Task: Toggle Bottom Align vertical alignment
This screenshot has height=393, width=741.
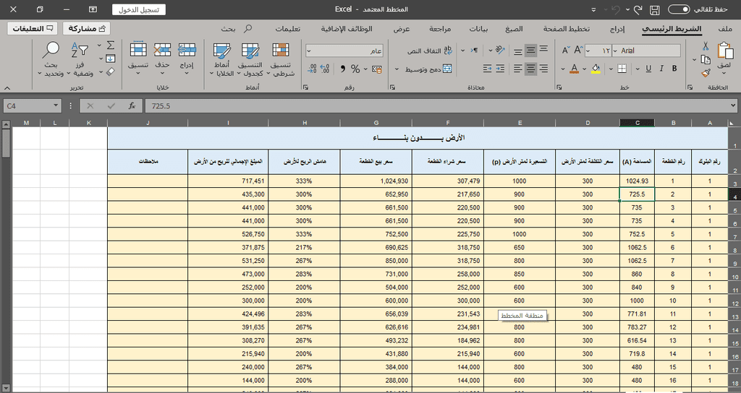Action: coord(518,51)
